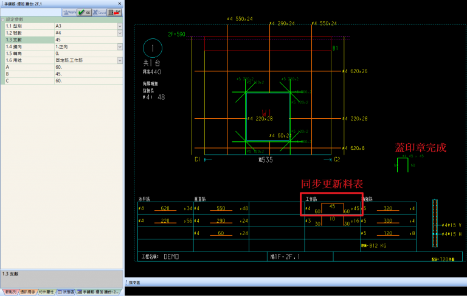Click the #4@15 H section label
Image resolution: width=467 pixels, height=296 pixels.
pos(452,234)
